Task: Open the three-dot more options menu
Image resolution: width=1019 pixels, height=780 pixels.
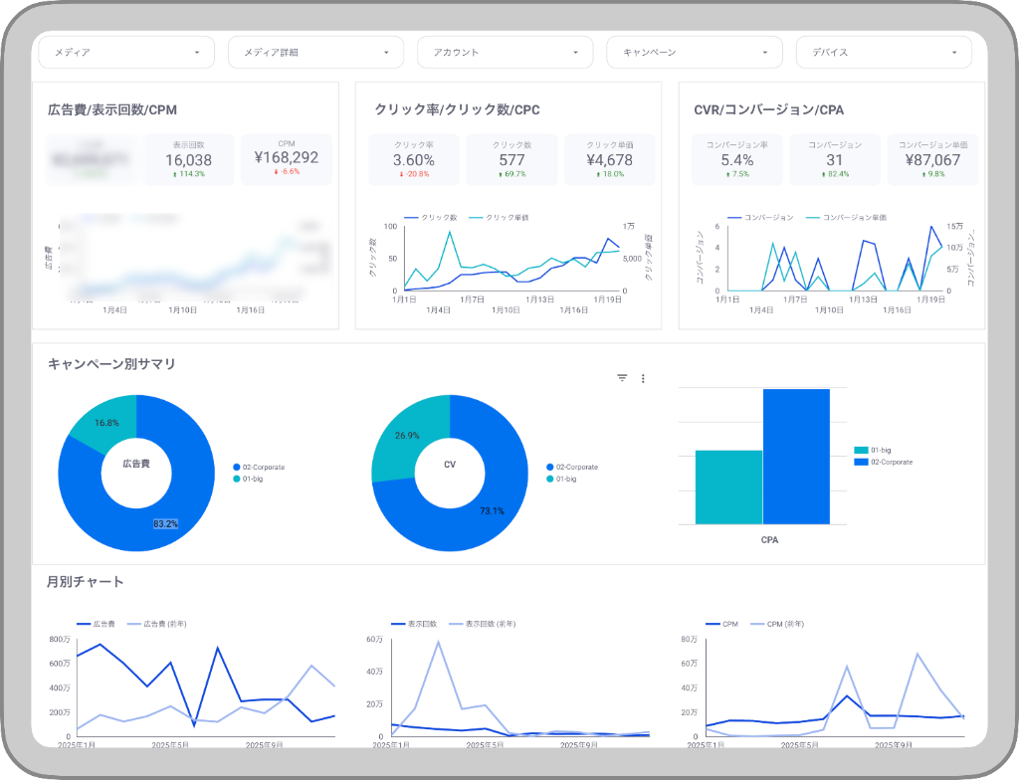Action: point(643,378)
